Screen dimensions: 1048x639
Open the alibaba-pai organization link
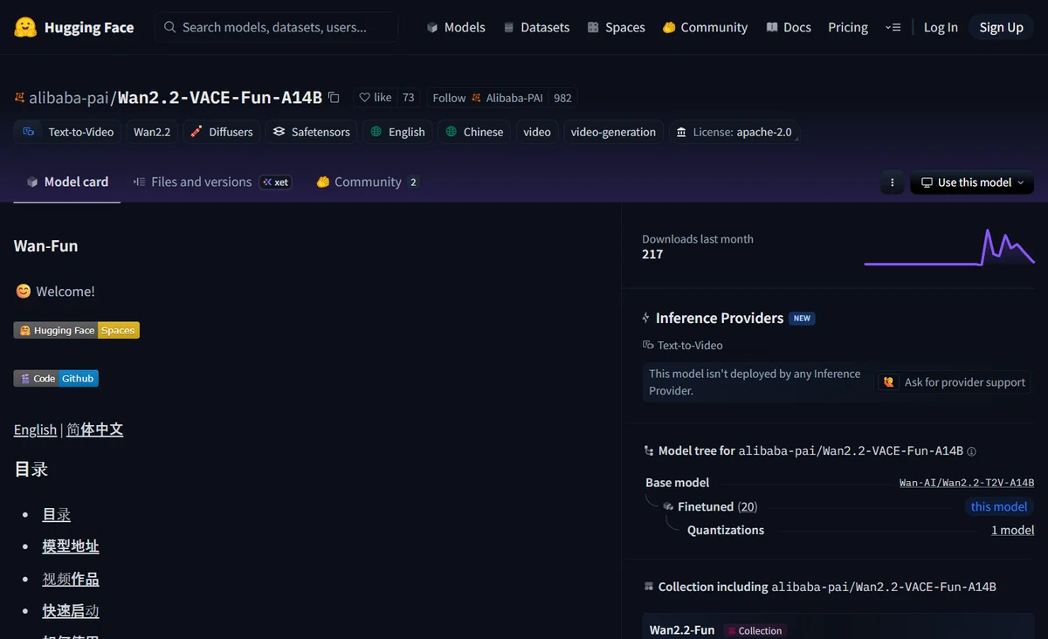point(69,98)
